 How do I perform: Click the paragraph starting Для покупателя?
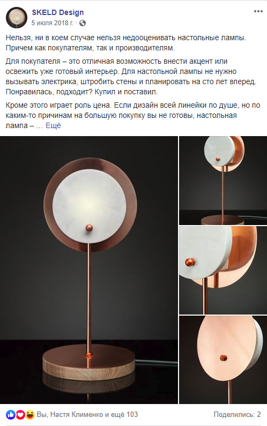pos(131,77)
